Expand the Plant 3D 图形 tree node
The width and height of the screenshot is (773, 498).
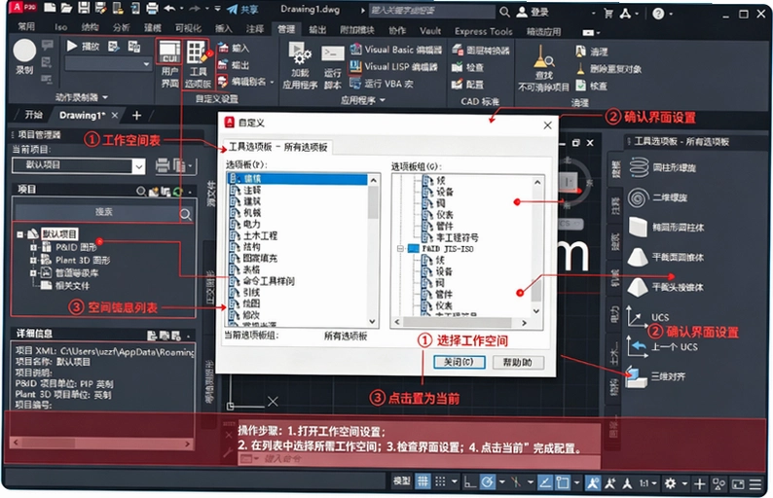point(33,260)
